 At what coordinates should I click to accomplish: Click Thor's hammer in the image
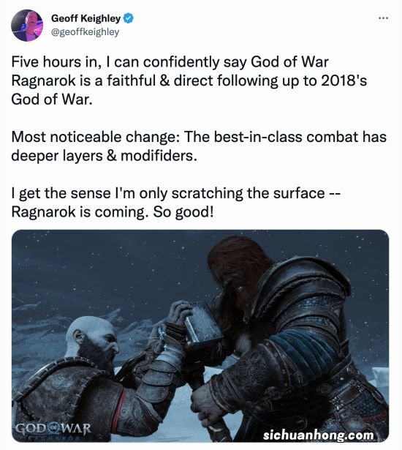pos(202,324)
